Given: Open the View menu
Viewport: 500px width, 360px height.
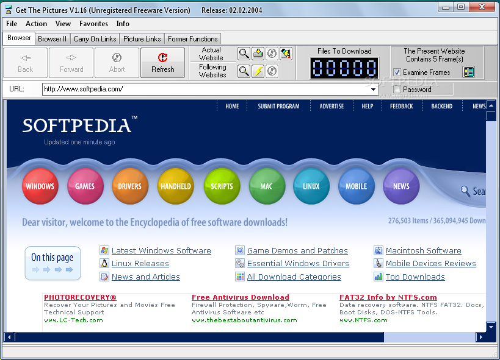Looking at the screenshot, I should pyautogui.click(x=63, y=24).
